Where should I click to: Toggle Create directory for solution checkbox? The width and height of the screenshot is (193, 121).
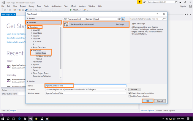click(130, 93)
